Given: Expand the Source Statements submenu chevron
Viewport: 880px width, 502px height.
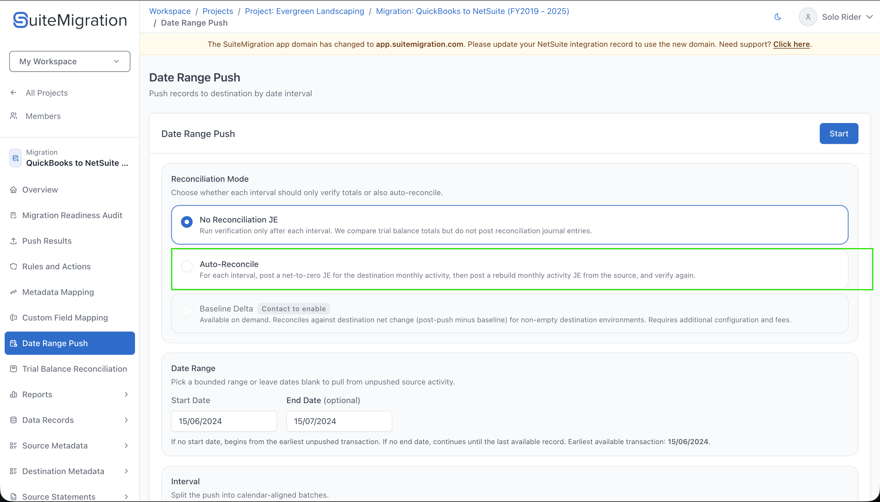Looking at the screenshot, I should pyautogui.click(x=126, y=496).
